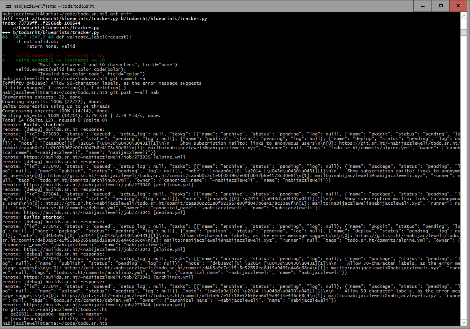The image size is (470, 329).
Task: Place cursor at the last empty shell prompt
Action: point(109,323)
